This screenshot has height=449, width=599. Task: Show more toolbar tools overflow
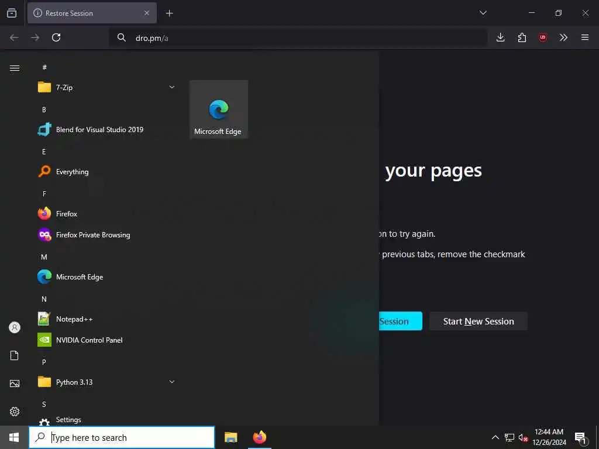click(x=563, y=37)
